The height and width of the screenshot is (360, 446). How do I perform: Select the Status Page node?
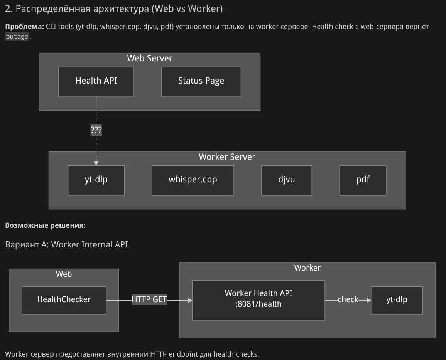click(201, 81)
